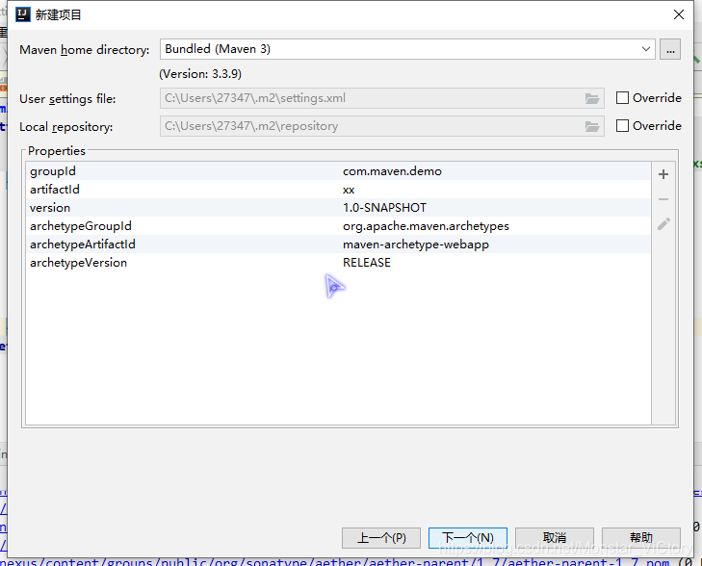The height and width of the screenshot is (566, 702).
Task: Open folder browse icon for Local repository
Action: pos(592,127)
